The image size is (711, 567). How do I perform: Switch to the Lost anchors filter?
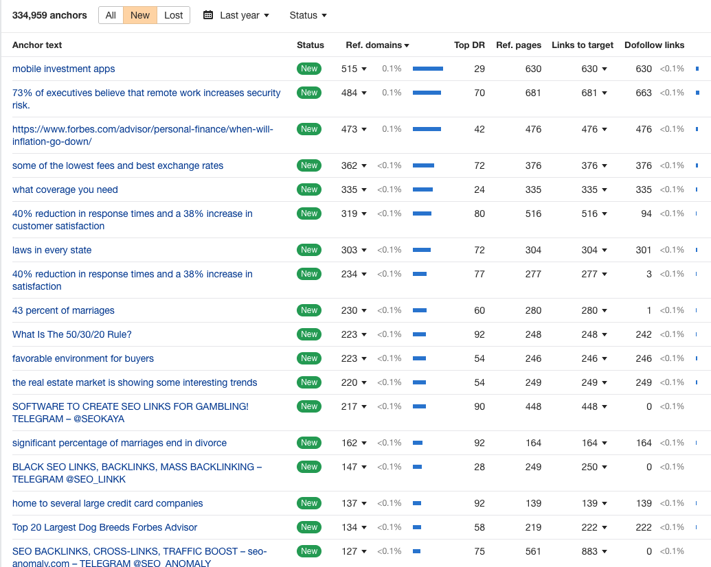(x=174, y=15)
